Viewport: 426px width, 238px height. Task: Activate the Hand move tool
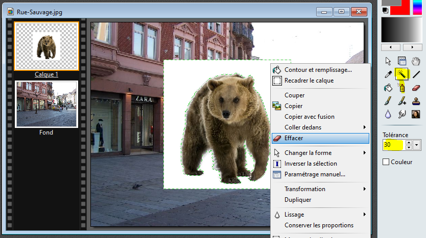416,61
